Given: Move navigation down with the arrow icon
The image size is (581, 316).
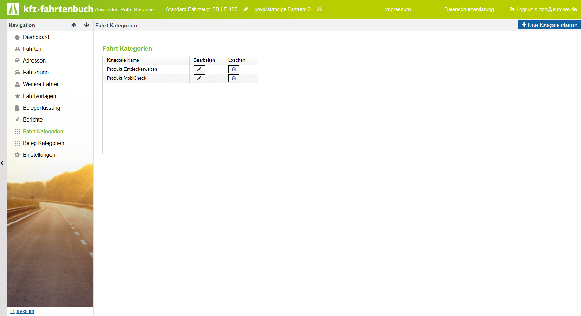Looking at the screenshot, I should [86, 25].
